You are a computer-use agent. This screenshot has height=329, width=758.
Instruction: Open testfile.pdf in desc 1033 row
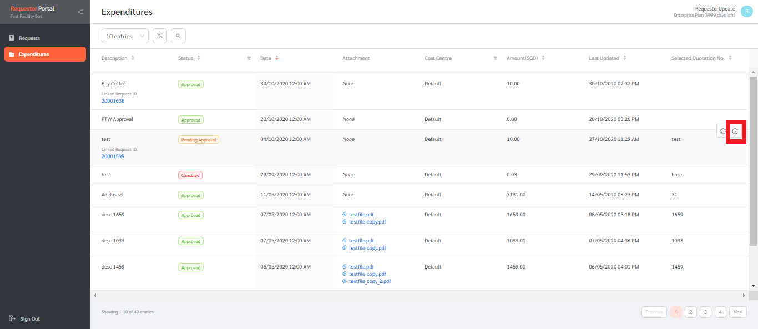(361, 241)
